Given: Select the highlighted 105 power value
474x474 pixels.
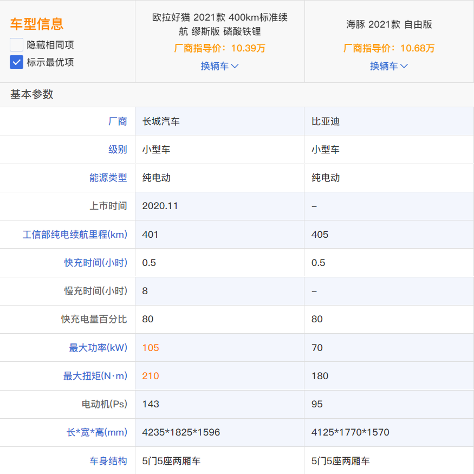Looking at the screenshot, I should point(151,348).
